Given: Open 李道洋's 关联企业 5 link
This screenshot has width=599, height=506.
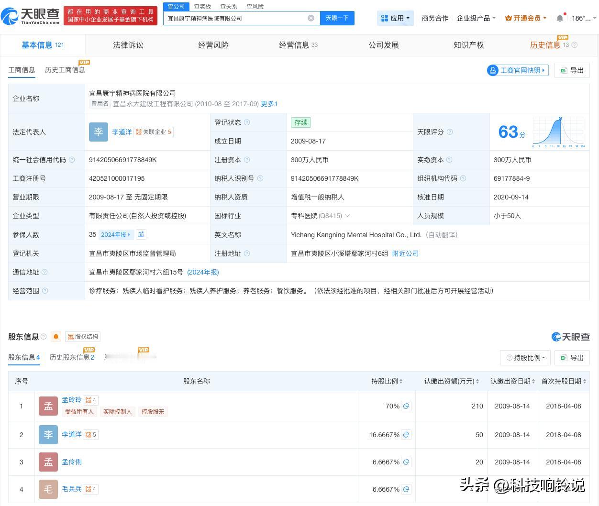Looking at the screenshot, I should pos(154,132).
